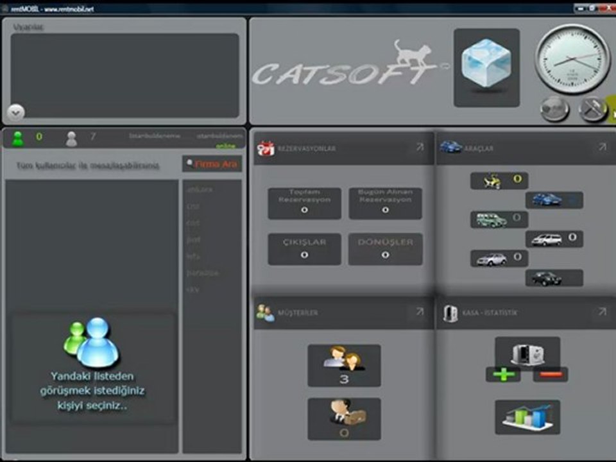Open the globe round button
616x462 pixels.
[554, 109]
